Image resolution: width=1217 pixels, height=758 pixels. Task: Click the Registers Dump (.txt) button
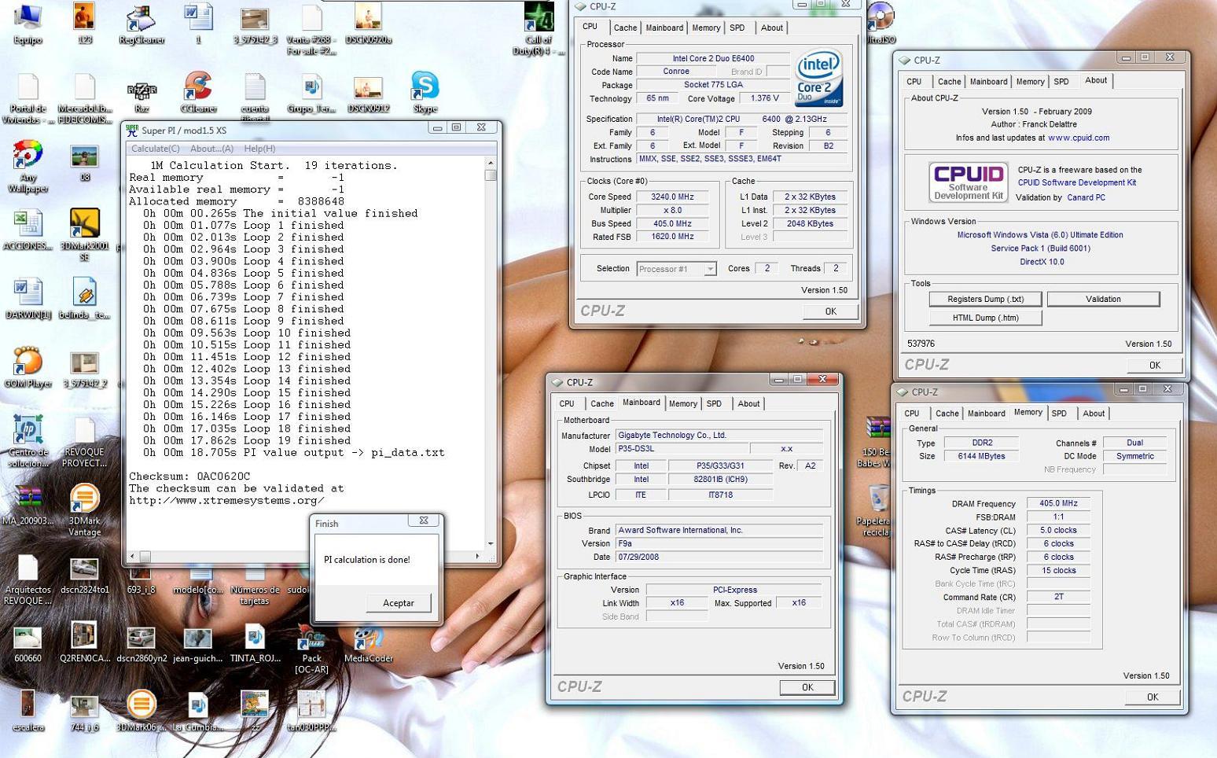click(x=986, y=299)
